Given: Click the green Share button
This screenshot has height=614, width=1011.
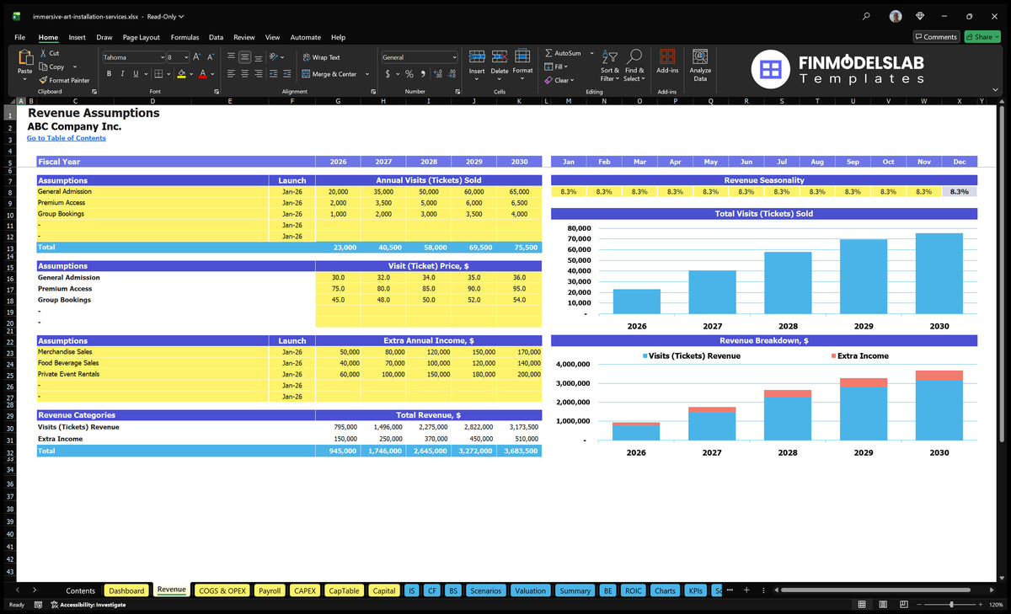Looking at the screenshot, I should [x=982, y=37].
